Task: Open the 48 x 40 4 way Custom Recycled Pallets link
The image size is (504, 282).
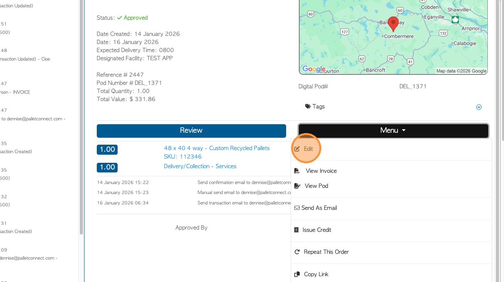Action: [217, 148]
